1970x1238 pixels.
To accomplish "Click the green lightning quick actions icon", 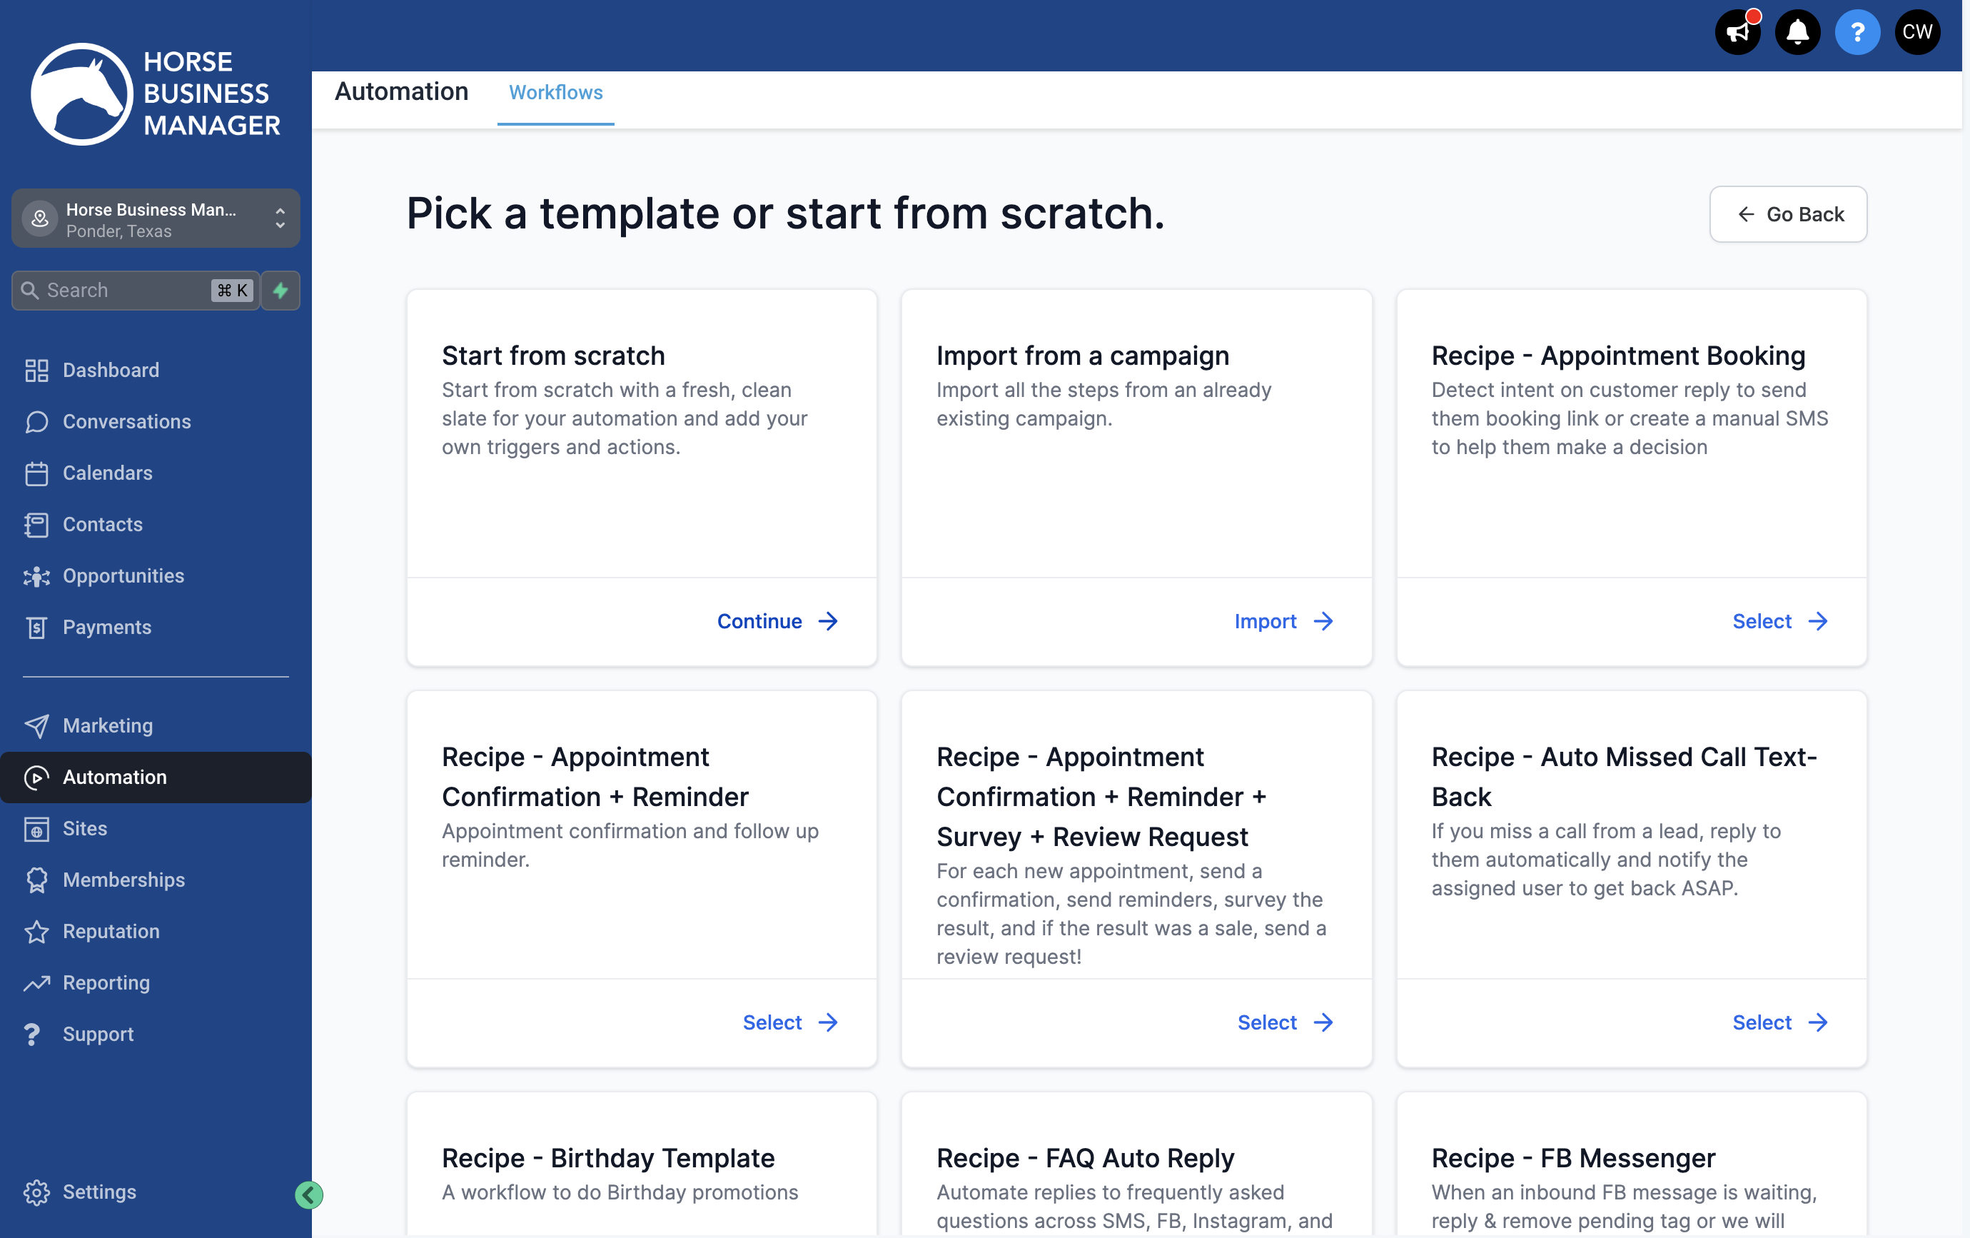I will pyautogui.click(x=281, y=291).
